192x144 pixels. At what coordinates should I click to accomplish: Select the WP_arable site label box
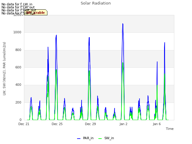tap(36, 12)
